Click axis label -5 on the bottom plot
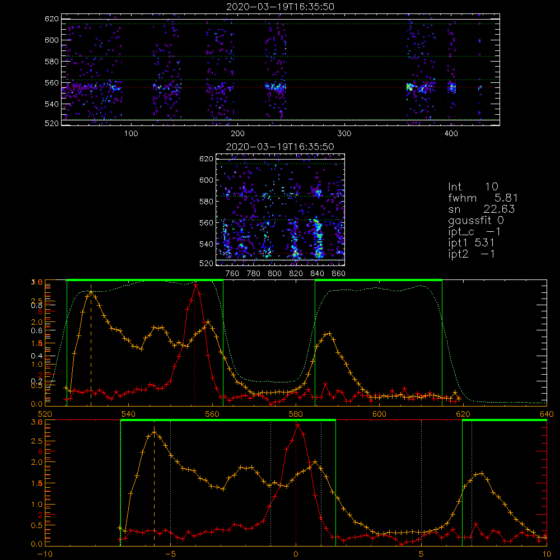 click(170, 554)
